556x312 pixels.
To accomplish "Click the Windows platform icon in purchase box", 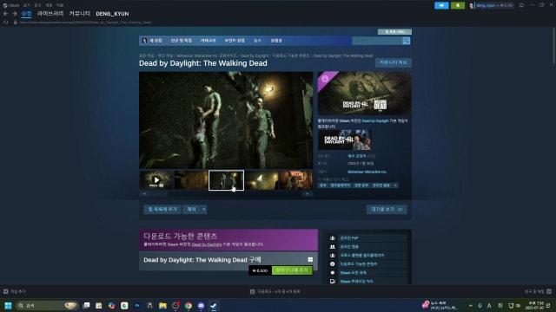I will pos(310,260).
